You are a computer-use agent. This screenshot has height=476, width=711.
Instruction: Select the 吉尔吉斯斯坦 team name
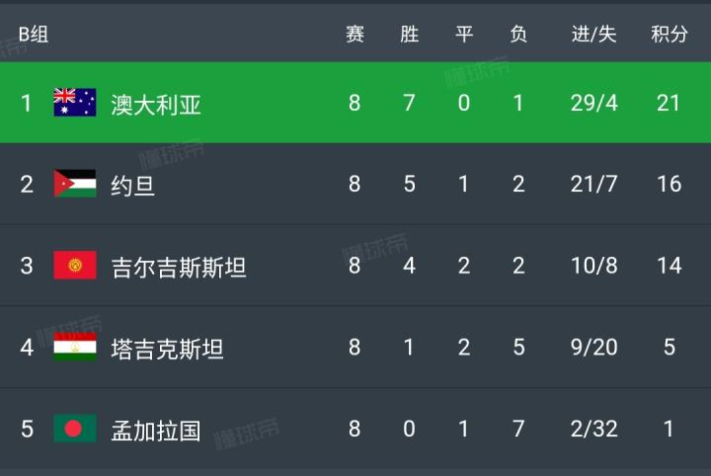tap(179, 267)
